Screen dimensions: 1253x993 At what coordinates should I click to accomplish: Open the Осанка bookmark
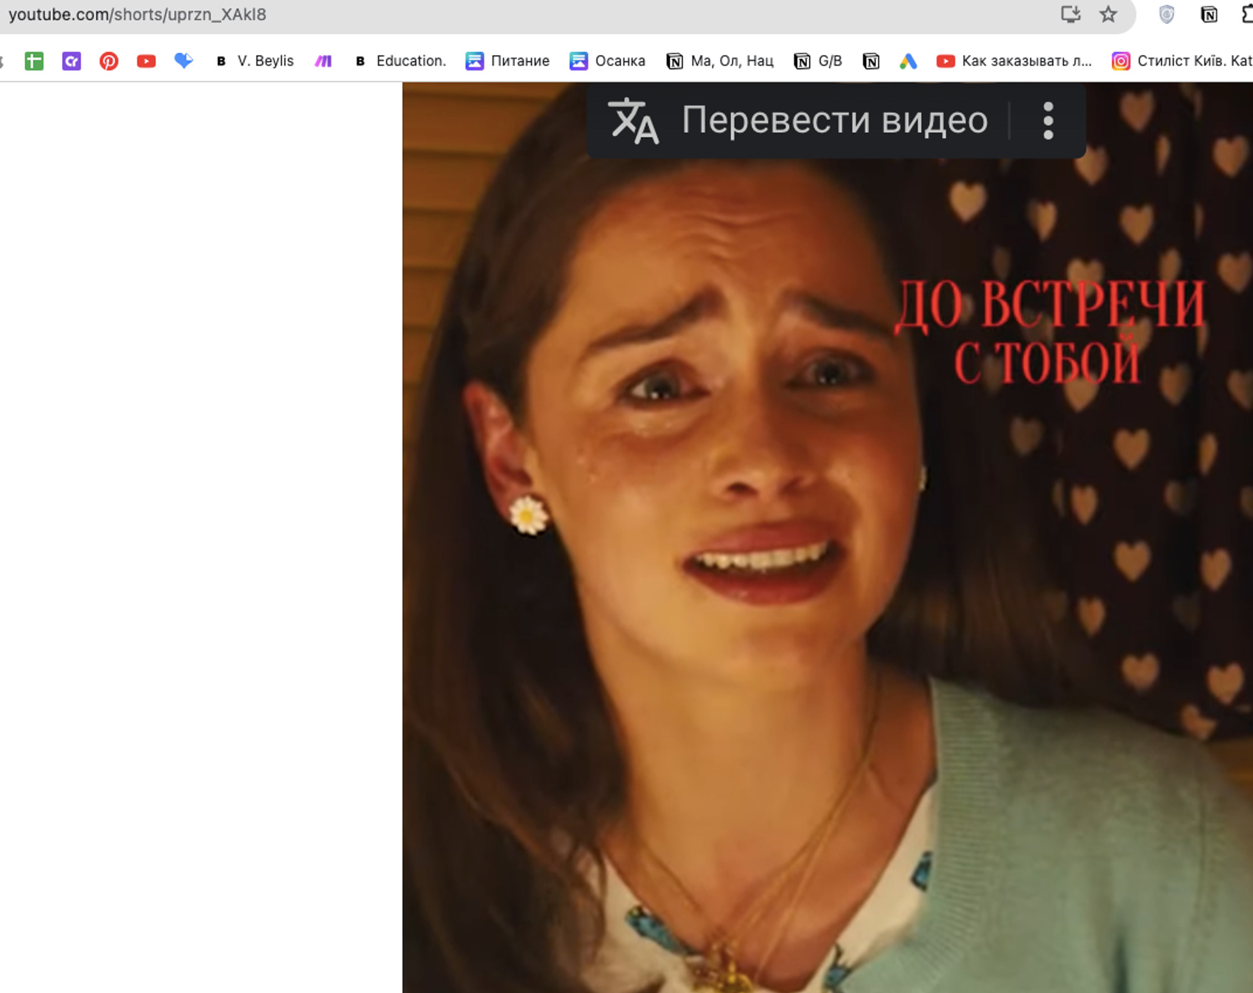point(607,61)
